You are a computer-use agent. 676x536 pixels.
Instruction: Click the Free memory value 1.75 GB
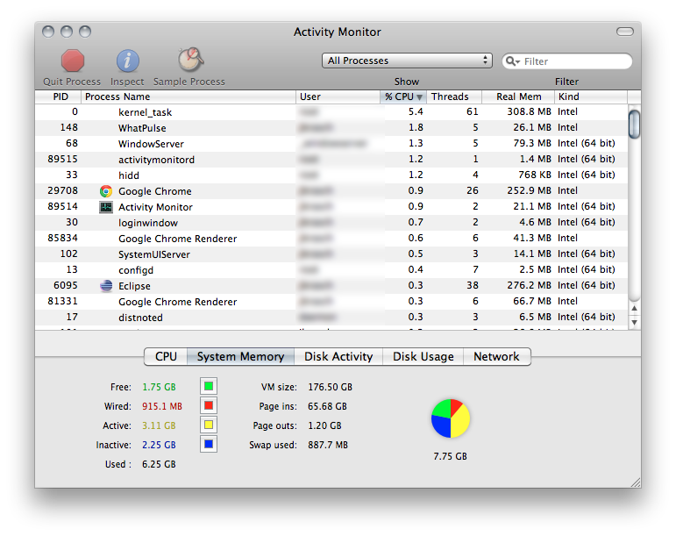tap(159, 387)
